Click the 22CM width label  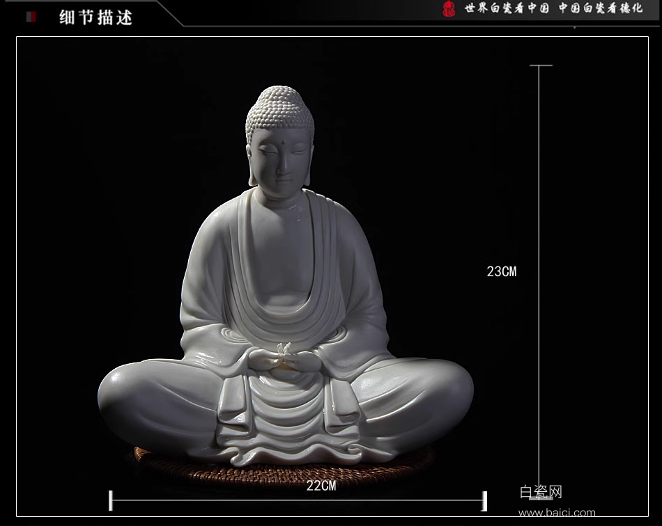point(321,486)
